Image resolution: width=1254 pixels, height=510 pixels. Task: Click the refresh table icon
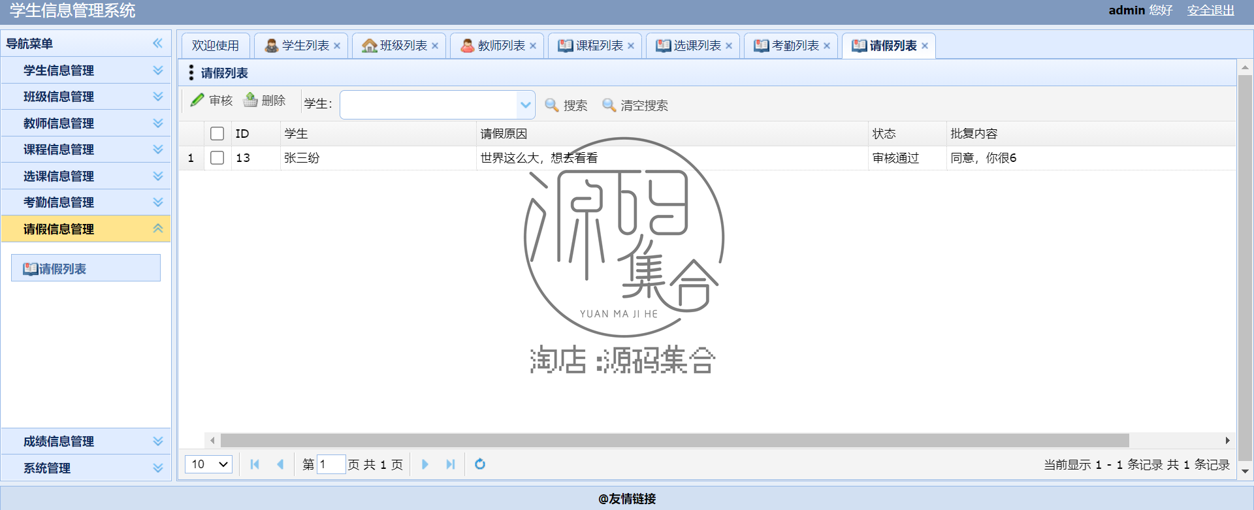pyautogui.click(x=480, y=464)
